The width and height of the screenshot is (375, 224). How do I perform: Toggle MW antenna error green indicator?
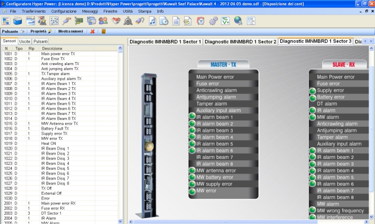pos(192,171)
